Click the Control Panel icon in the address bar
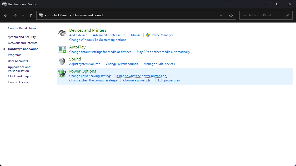 pos(41,15)
